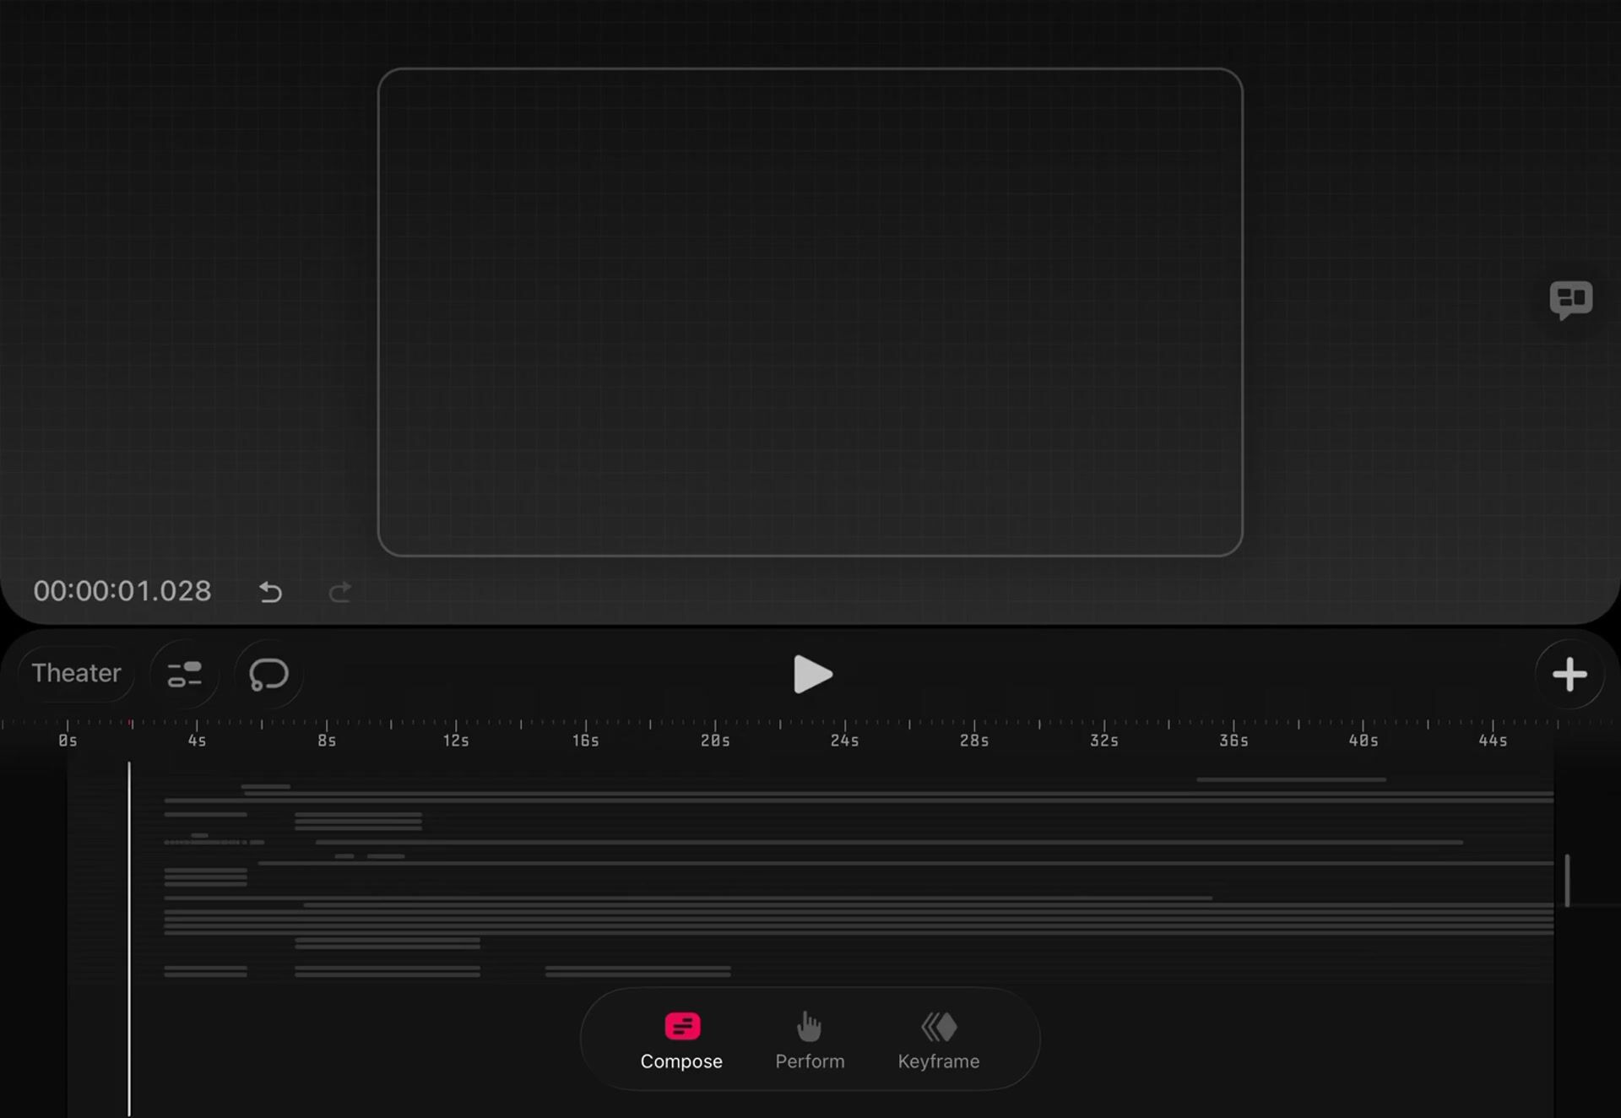
Task: Click the Theater button
Action: (76, 673)
